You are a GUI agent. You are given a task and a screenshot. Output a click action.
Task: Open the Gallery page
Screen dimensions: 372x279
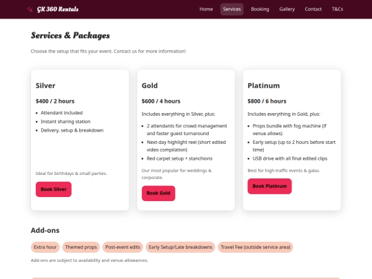[287, 9]
